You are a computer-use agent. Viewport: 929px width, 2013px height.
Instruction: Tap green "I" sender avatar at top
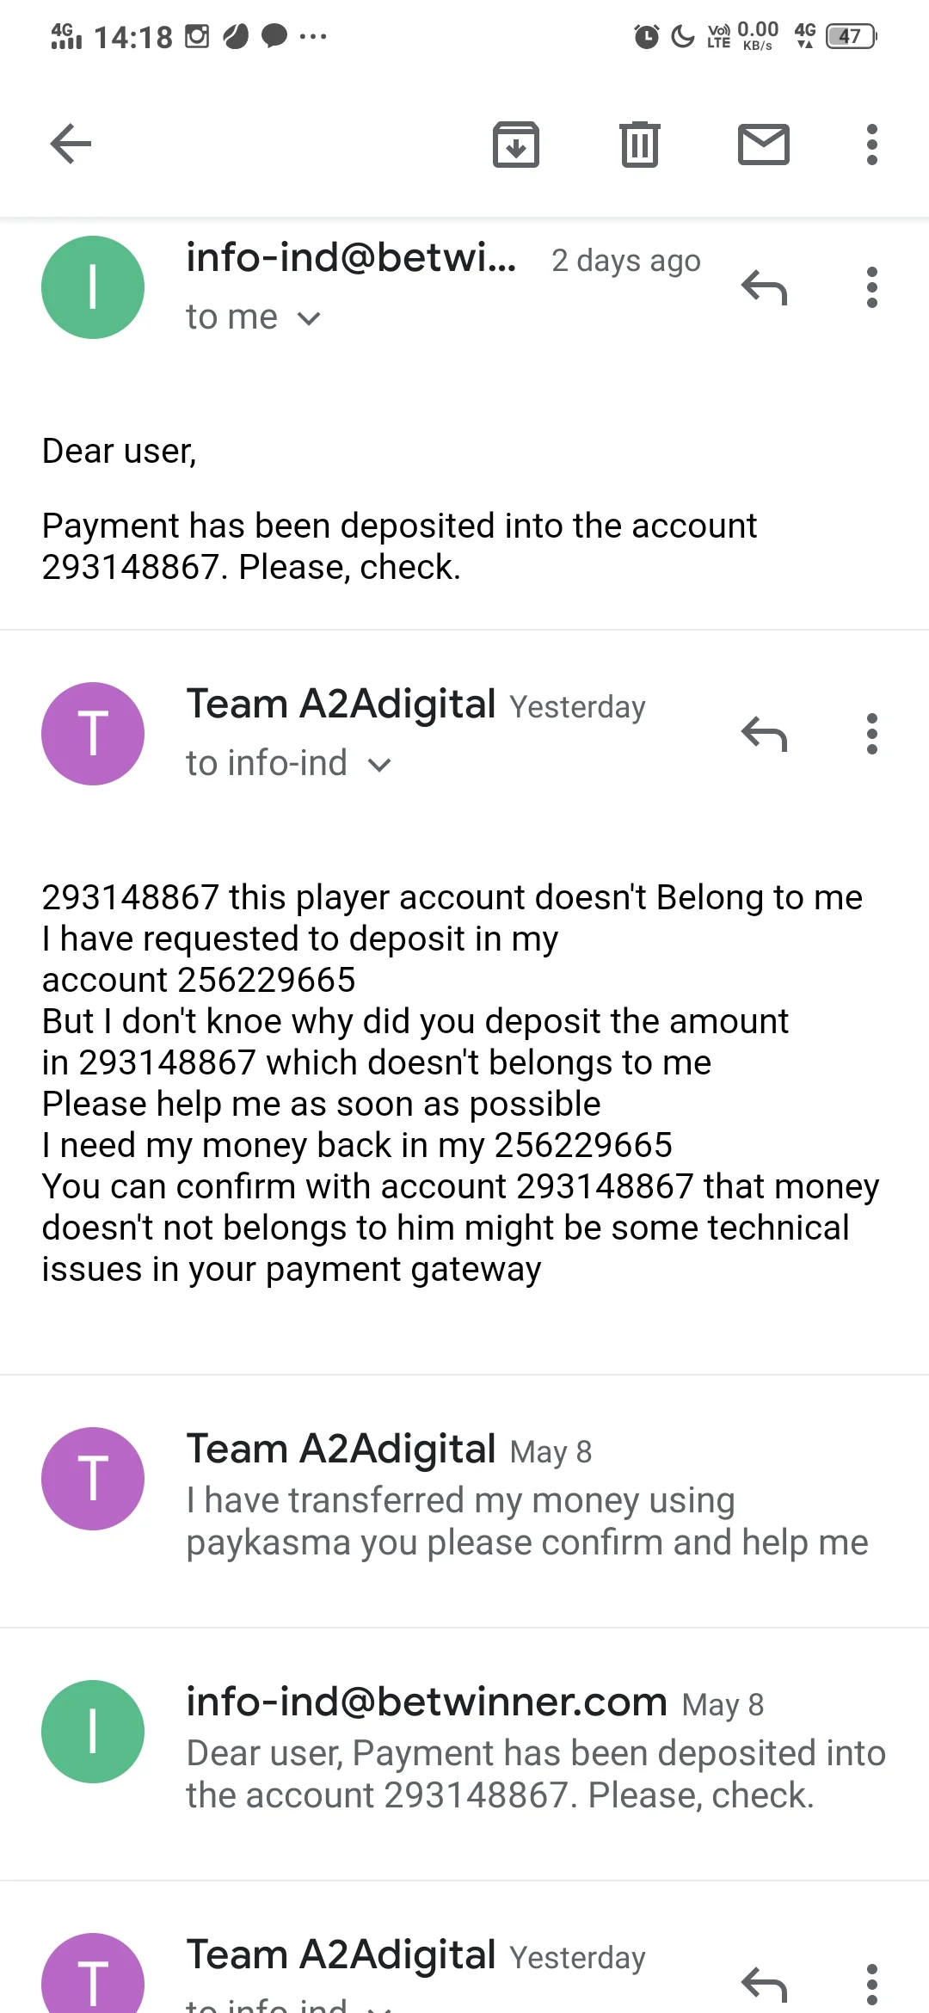pos(93,287)
